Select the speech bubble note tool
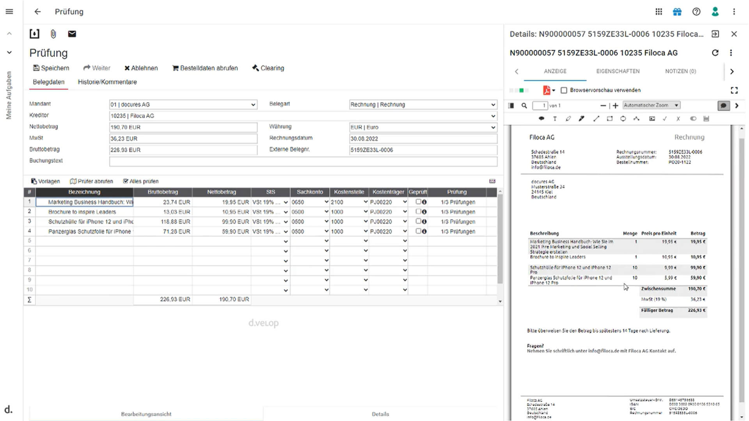 (x=541, y=119)
